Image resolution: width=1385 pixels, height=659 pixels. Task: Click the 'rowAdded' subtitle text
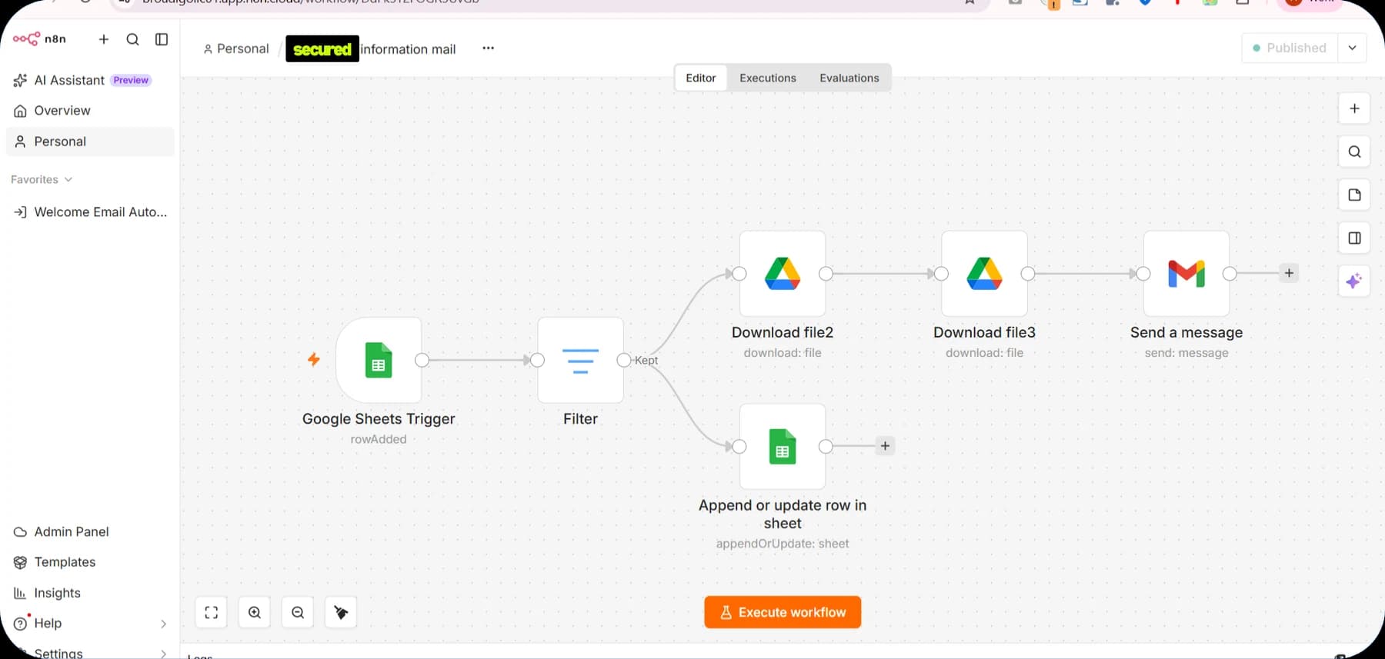[x=379, y=439]
